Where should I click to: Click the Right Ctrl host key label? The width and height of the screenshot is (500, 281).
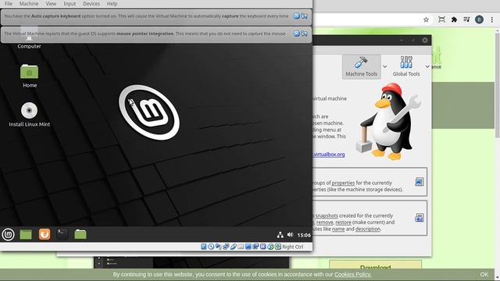pyautogui.click(x=293, y=247)
